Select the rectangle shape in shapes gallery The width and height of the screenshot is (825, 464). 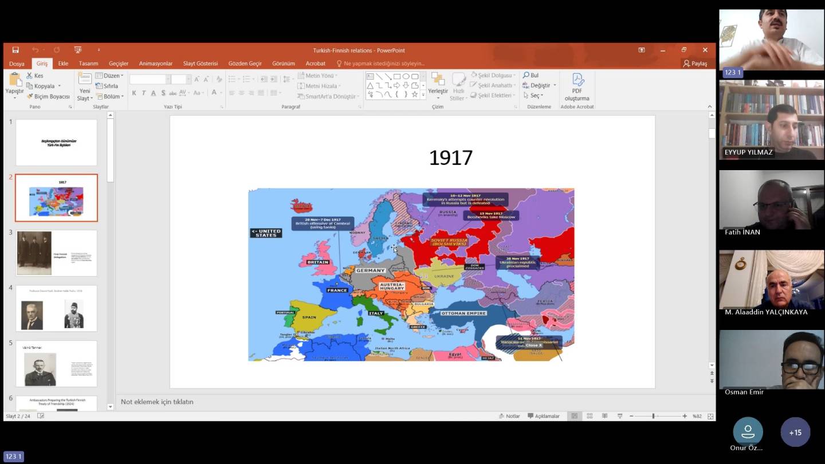[396, 76]
